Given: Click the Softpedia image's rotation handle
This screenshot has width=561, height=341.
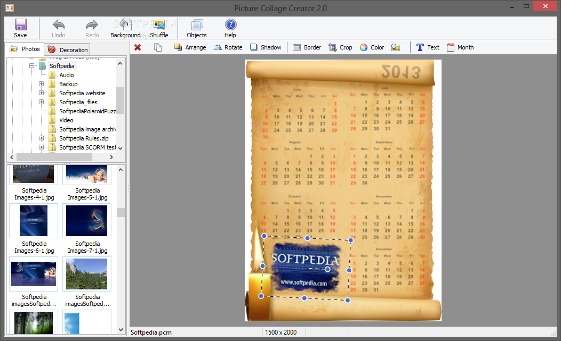Looking at the screenshot, I should [x=327, y=269].
